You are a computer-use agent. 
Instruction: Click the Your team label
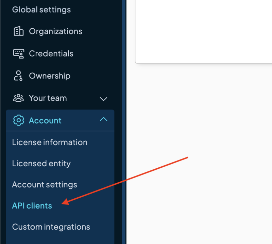click(x=48, y=98)
